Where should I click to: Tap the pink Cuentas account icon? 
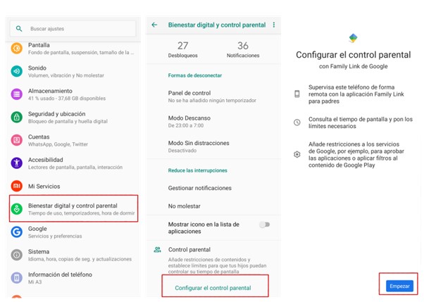[16, 140]
